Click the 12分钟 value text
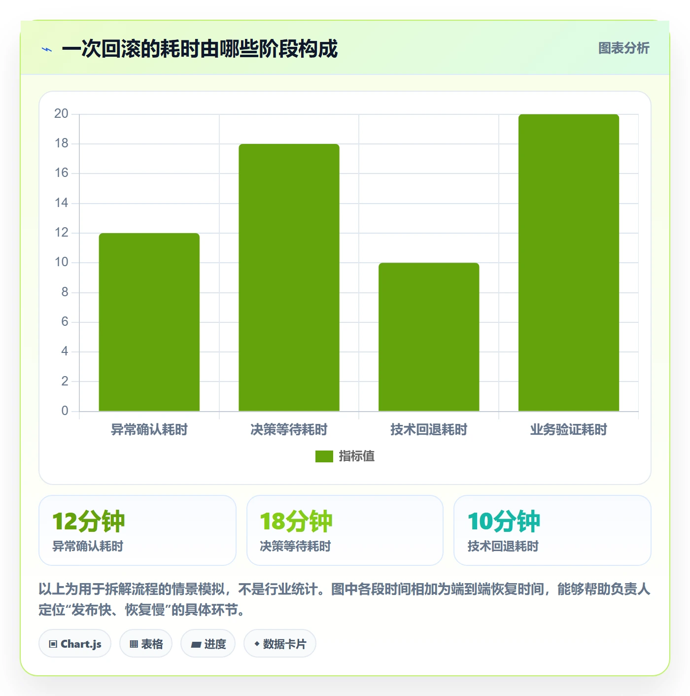The width and height of the screenshot is (690, 696). click(x=89, y=522)
